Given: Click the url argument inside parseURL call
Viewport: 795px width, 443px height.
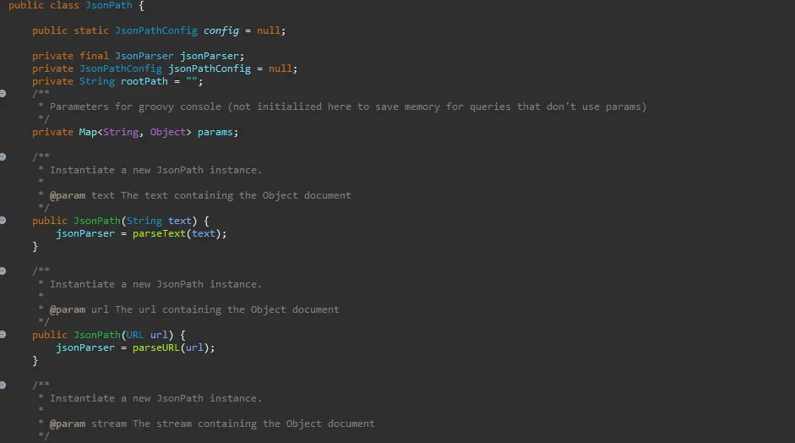Looking at the screenshot, I should click(194, 347).
